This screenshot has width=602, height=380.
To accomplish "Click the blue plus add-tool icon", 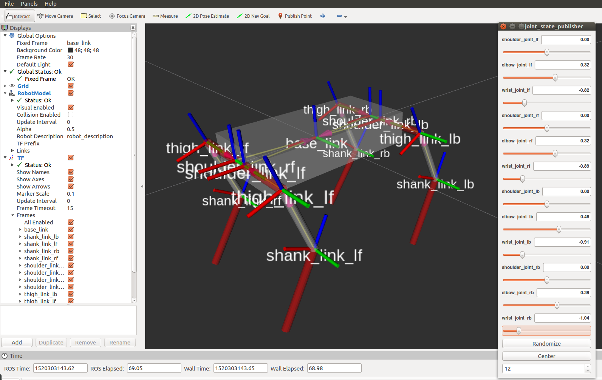I will [323, 16].
